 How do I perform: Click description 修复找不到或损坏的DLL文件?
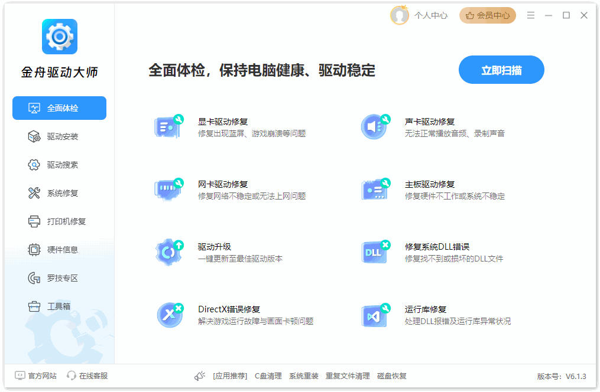coord(454,259)
